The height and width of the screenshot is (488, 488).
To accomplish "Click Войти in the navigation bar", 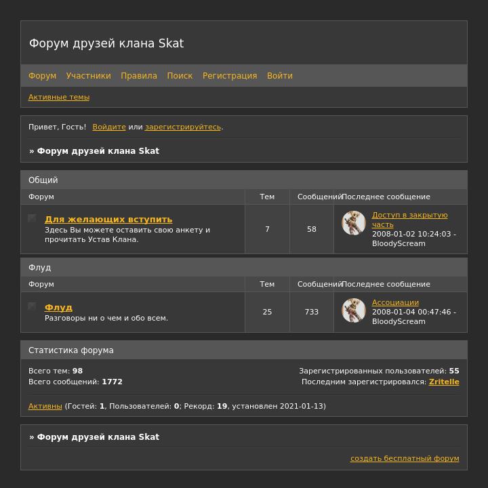I will point(280,76).
